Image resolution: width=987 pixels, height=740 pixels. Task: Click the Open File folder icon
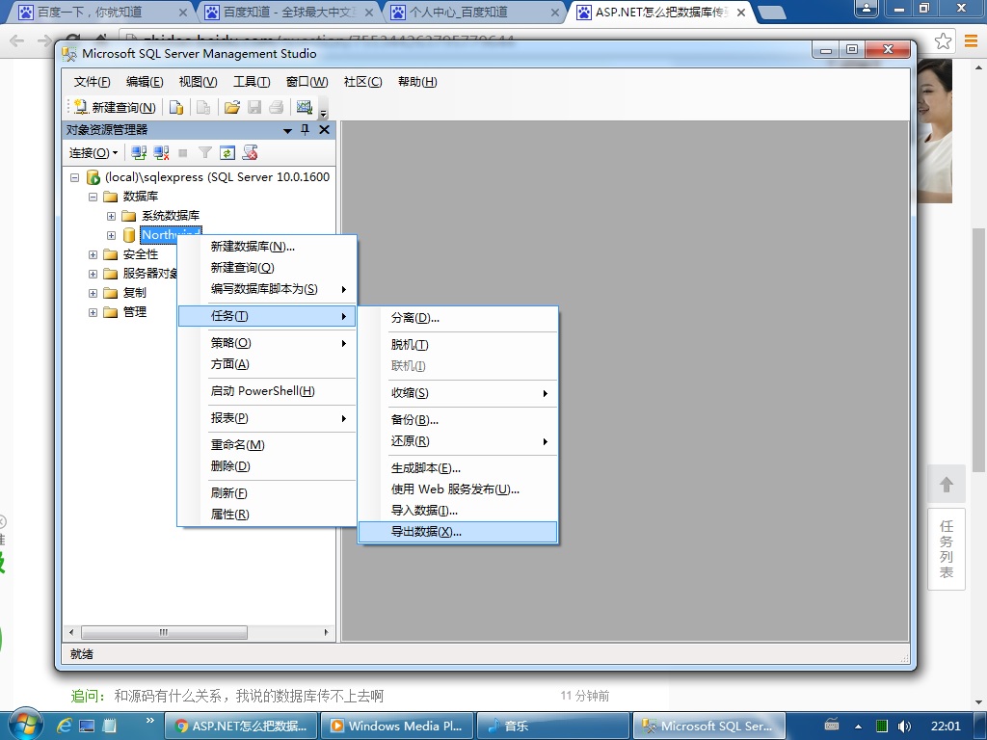click(231, 108)
